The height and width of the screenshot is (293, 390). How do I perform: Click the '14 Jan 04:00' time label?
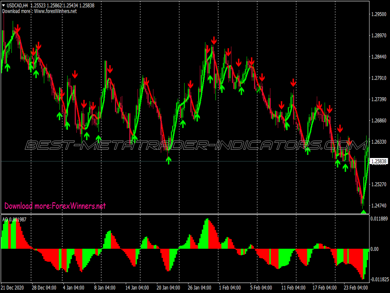click(137, 288)
